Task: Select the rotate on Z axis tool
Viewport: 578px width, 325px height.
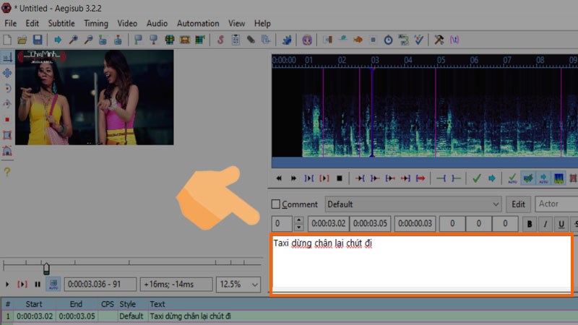Action: [7, 88]
